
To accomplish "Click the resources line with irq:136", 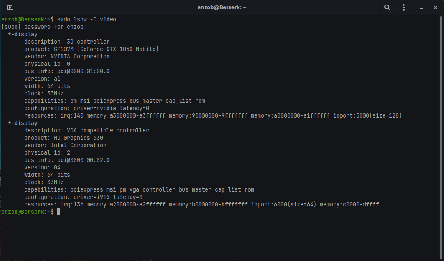I will click(202, 204).
